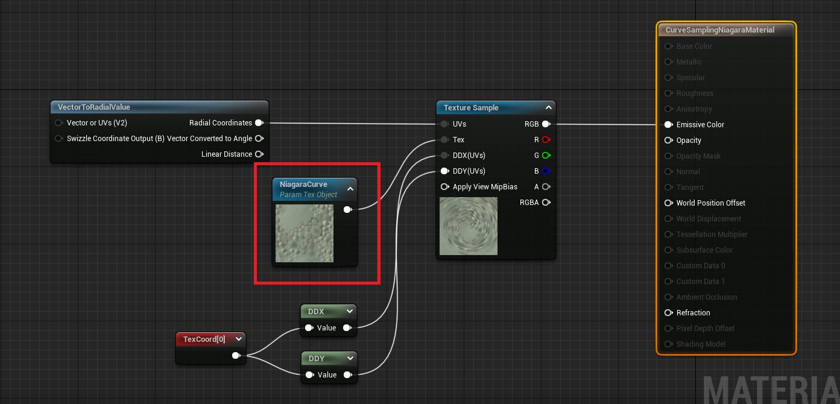Collapse the NiagaraCurve node
The height and width of the screenshot is (404, 840).
click(x=350, y=188)
